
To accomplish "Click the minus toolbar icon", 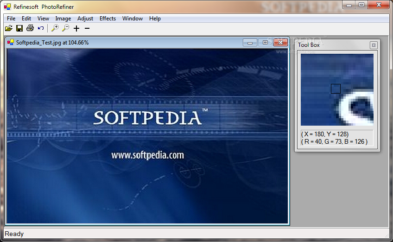I will pos(87,28).
